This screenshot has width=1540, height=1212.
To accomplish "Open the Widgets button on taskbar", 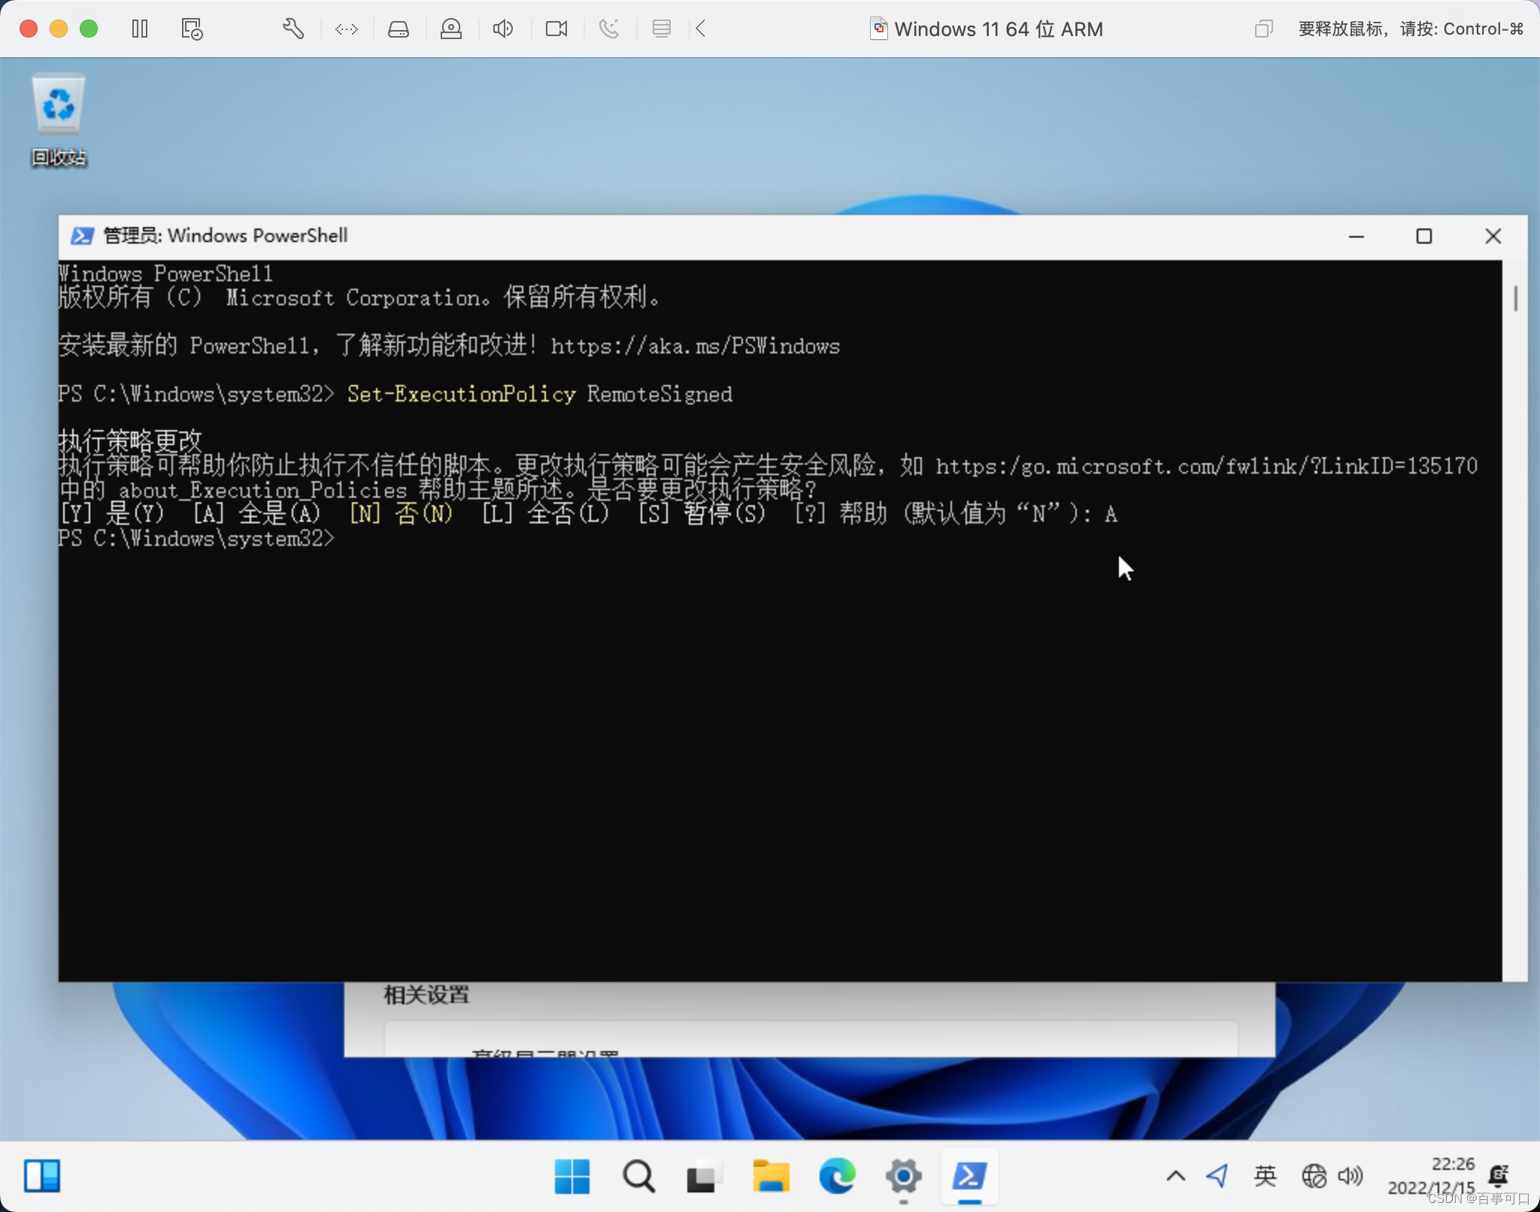I will (42, 1176).
